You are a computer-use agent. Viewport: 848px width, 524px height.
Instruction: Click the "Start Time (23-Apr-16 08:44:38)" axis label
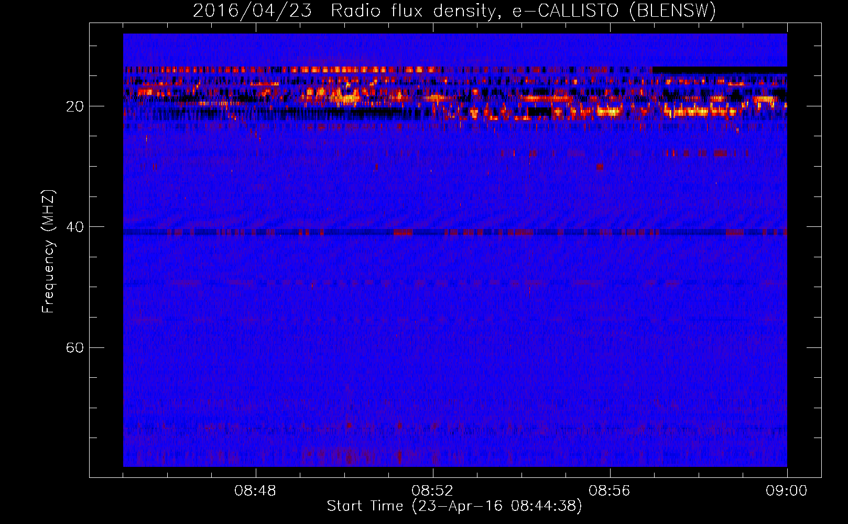pyautogui.click(x=454, y=506)
